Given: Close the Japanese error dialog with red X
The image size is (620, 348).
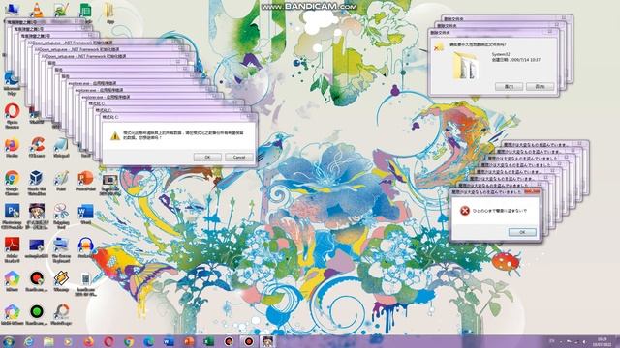Looking at the screenshot, I should [x=532, y=191].
